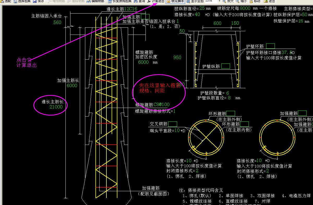Edit 搭接长度 10 under 加强箍筋 circle
Image resolution: width=313 pixels, height=205 pixels.
click(259, 161)
